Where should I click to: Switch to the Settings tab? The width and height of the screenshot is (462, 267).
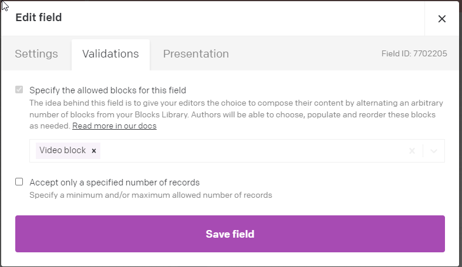click(x=36, y=54)
